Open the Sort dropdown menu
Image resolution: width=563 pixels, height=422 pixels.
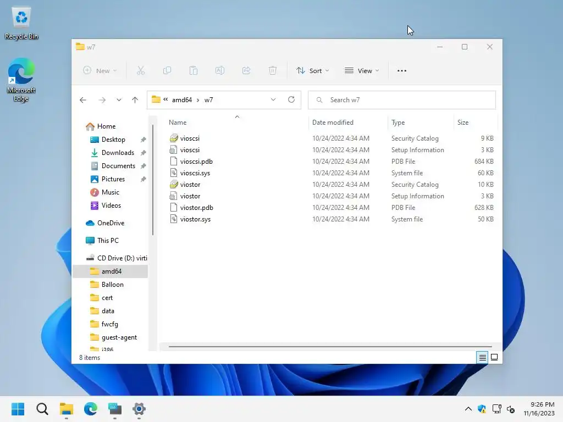pyautogui.click(x=312, y=71)
